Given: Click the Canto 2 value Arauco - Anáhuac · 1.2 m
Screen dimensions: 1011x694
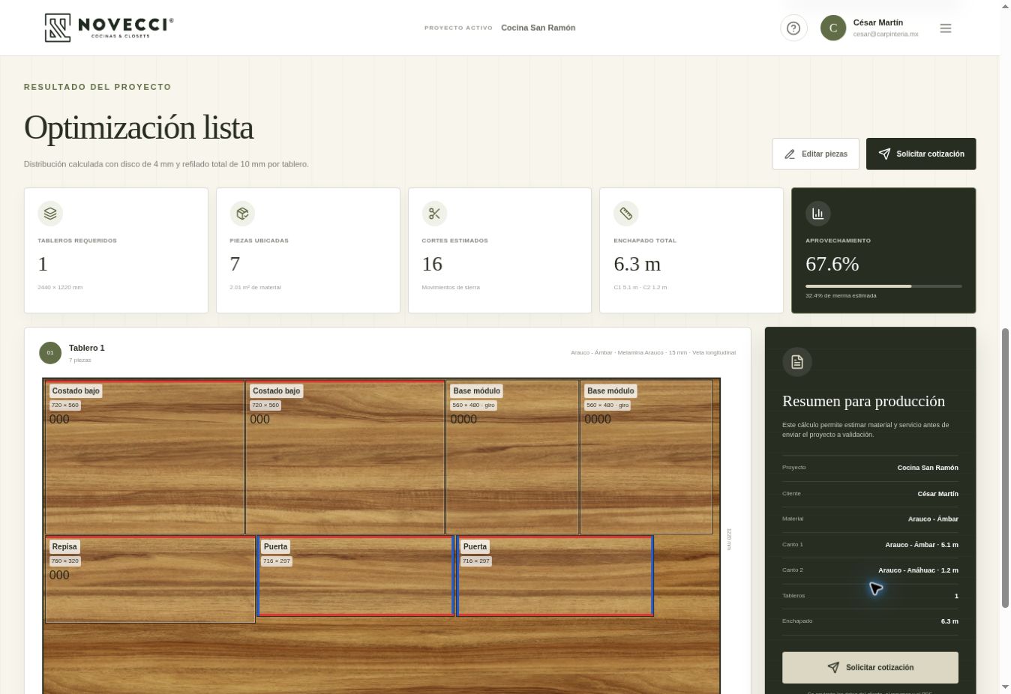Looking at the screenshot, I should point(918,570).
